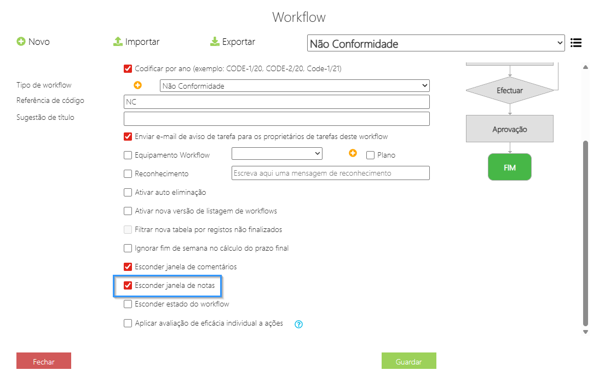Select the Aprovação step box
599x376 pixels.
pyautogui.click(x=510, y=129)
